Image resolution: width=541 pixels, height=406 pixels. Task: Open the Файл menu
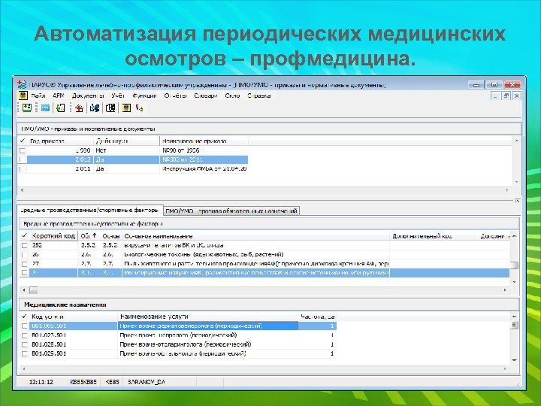pyautogui.click(x=38, y=95)
